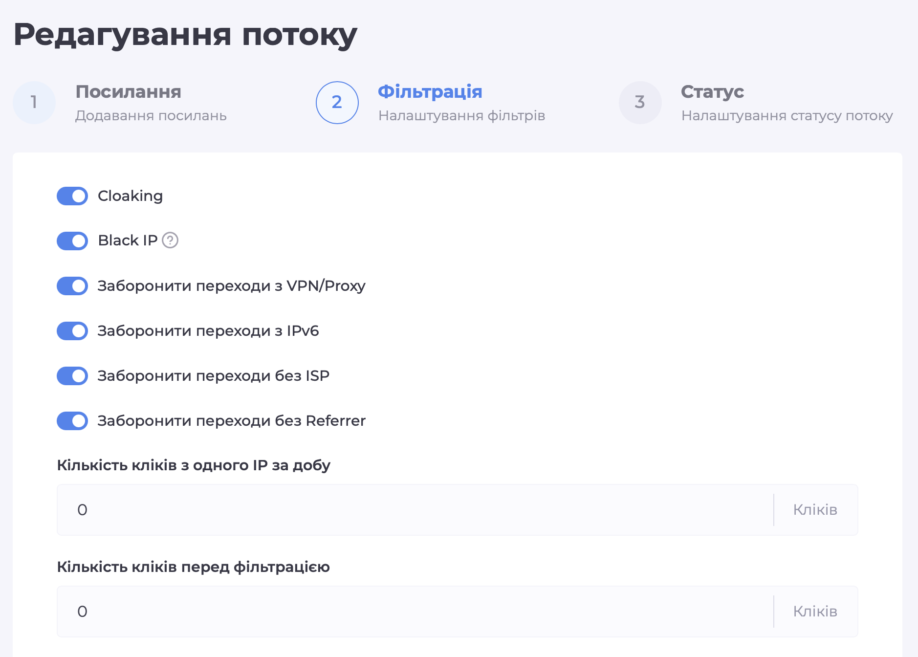The height and width of the screenshot is (657, 918).
Task: Open the Посилання step tab
Action: [x=129, y=92]
